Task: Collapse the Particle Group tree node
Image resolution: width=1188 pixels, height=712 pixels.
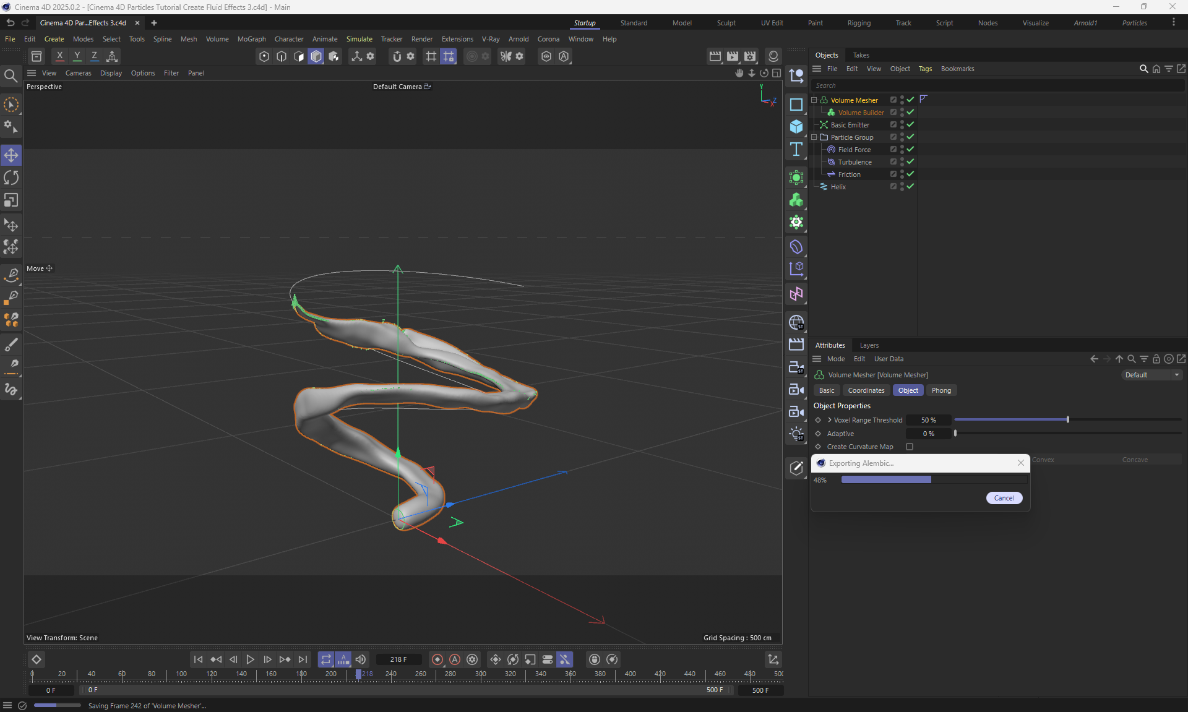Action: tap(815, 137)
